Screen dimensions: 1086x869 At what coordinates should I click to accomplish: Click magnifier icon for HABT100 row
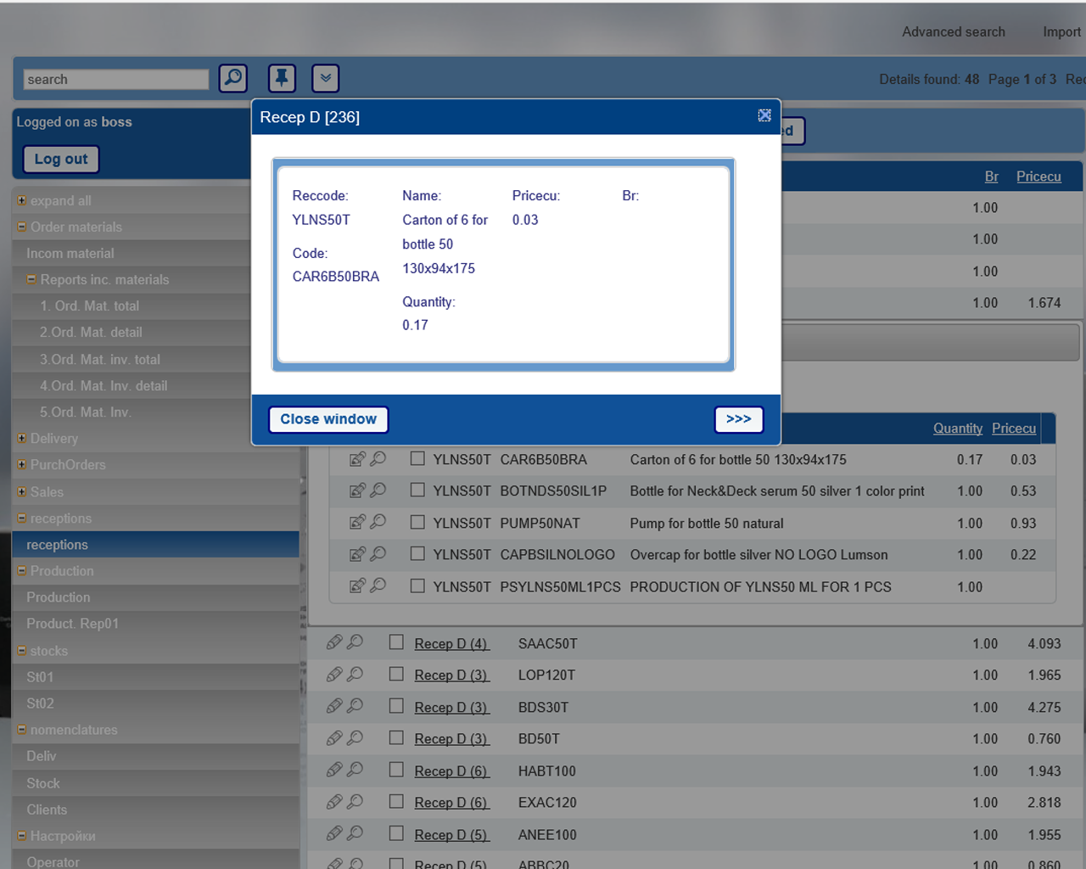tap(355, 770)
